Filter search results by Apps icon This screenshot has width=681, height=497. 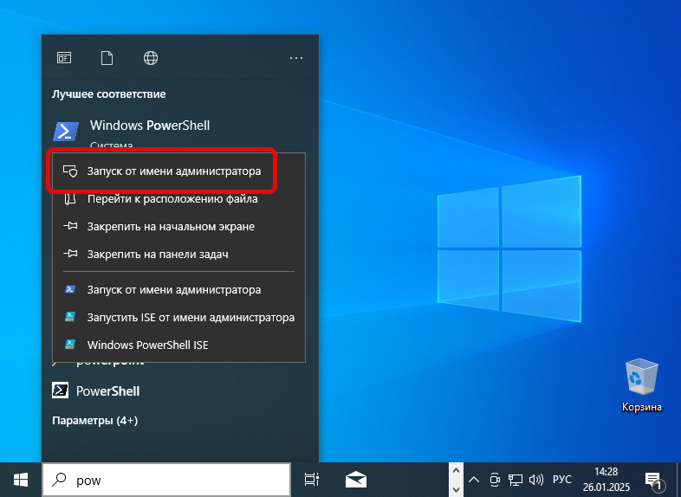pos(64,58)
